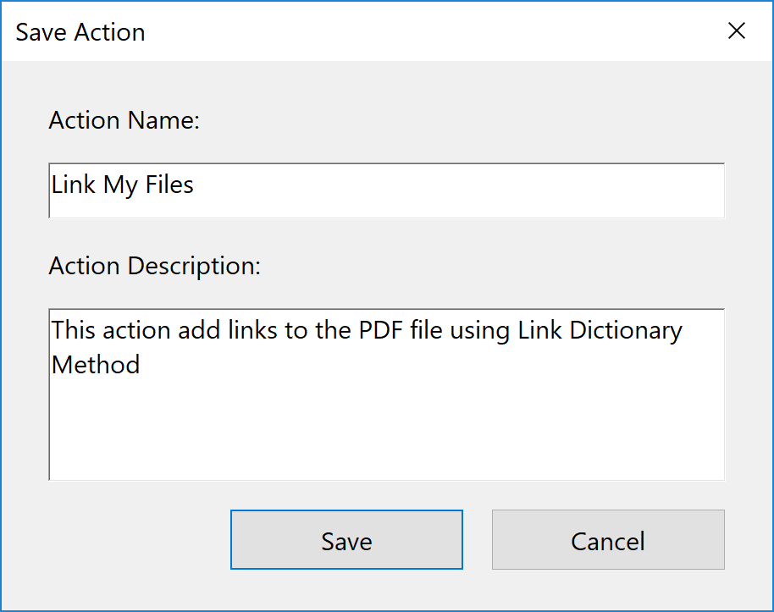Click the word "links" in description

coord(252,329)
